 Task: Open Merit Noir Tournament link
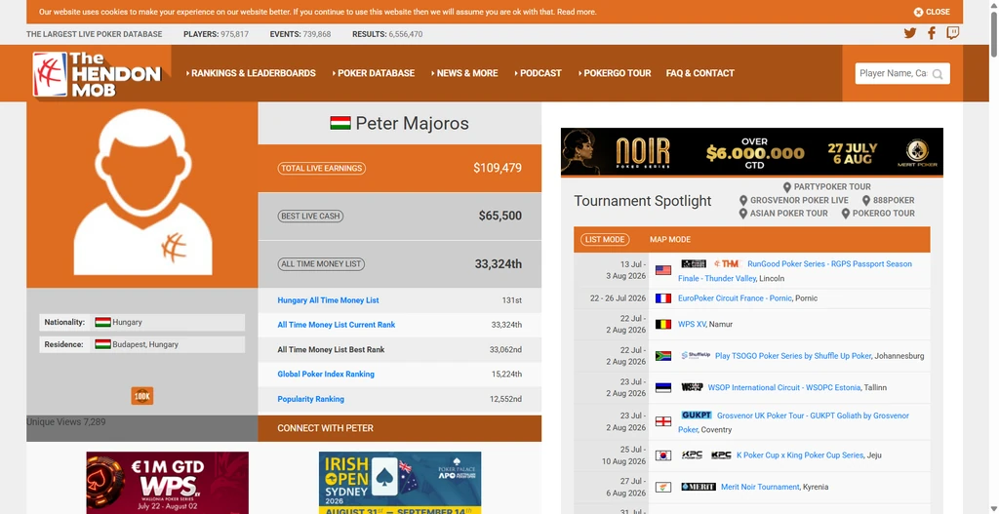pos(760,487)
